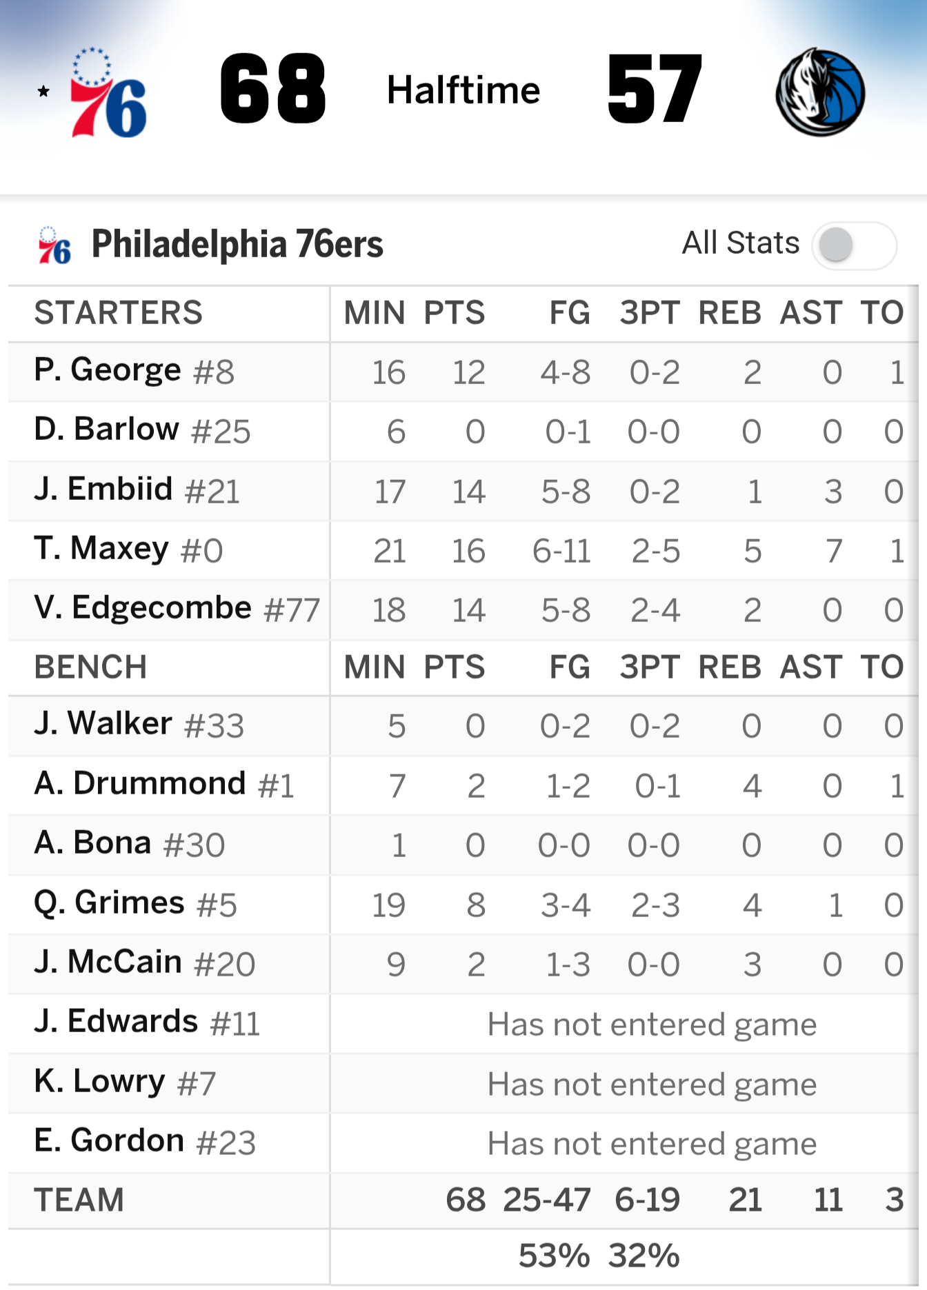Click K. Lowry player name

[100, 1082]
